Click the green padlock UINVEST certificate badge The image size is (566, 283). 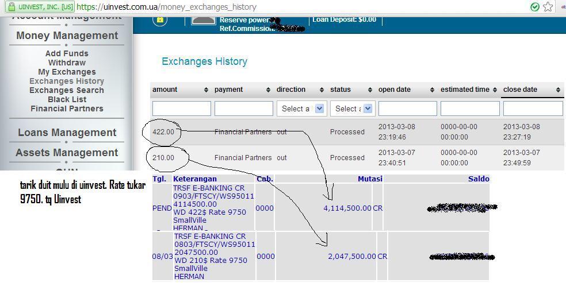click(41, 6)
